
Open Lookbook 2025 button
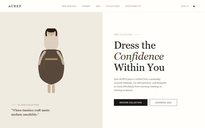(x=163, y=102)
